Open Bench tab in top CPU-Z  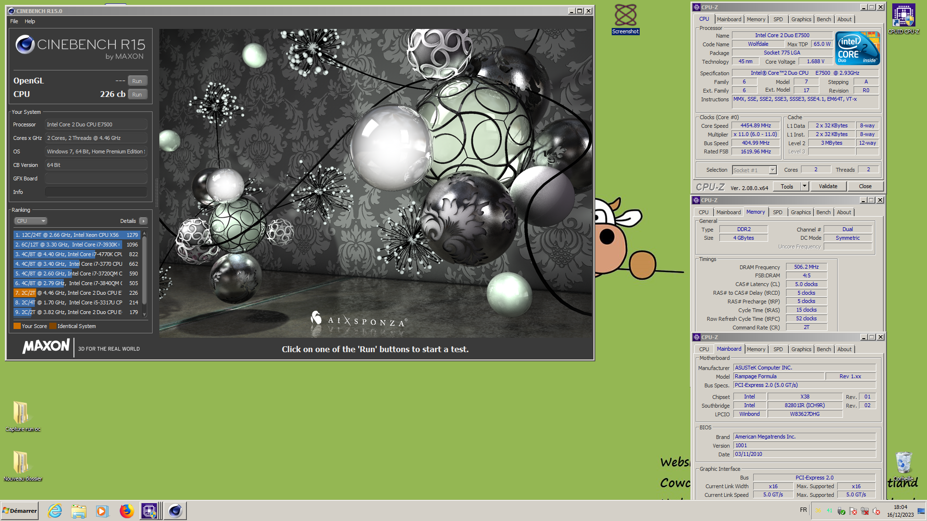click(824, 19)
